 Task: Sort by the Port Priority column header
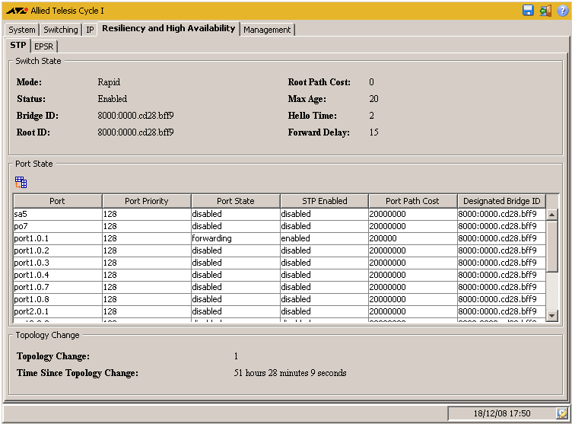[146, 201]
